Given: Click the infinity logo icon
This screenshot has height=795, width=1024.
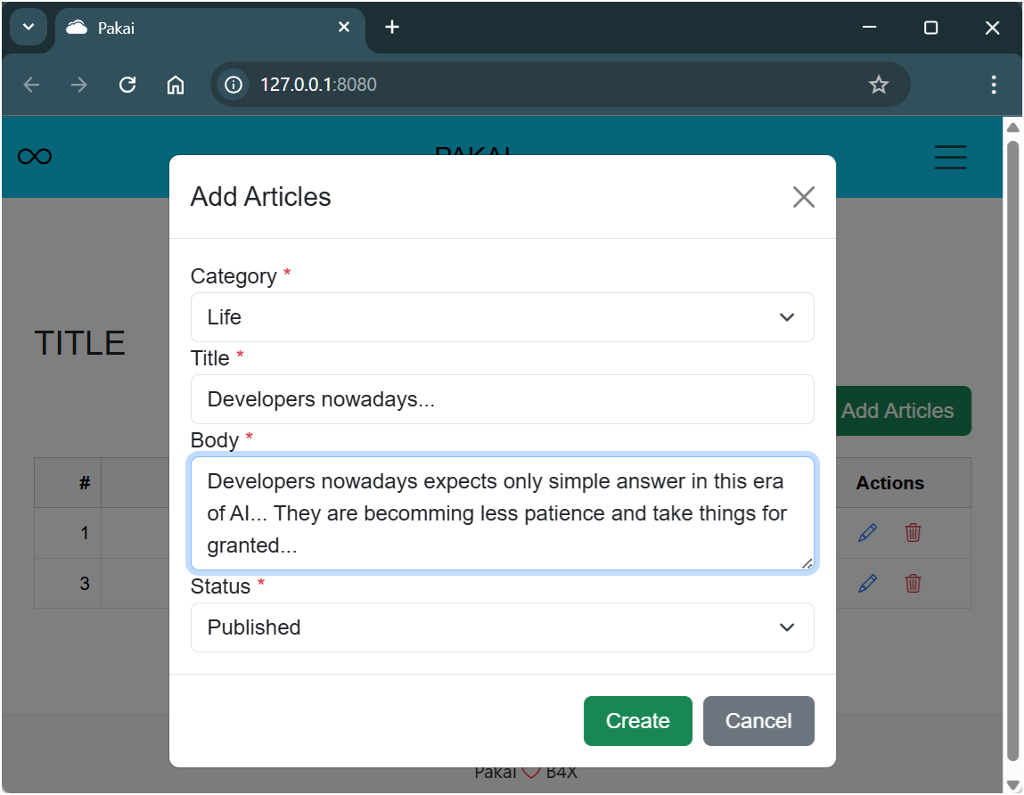Looking at the screenshot, I should pos(35,157).
